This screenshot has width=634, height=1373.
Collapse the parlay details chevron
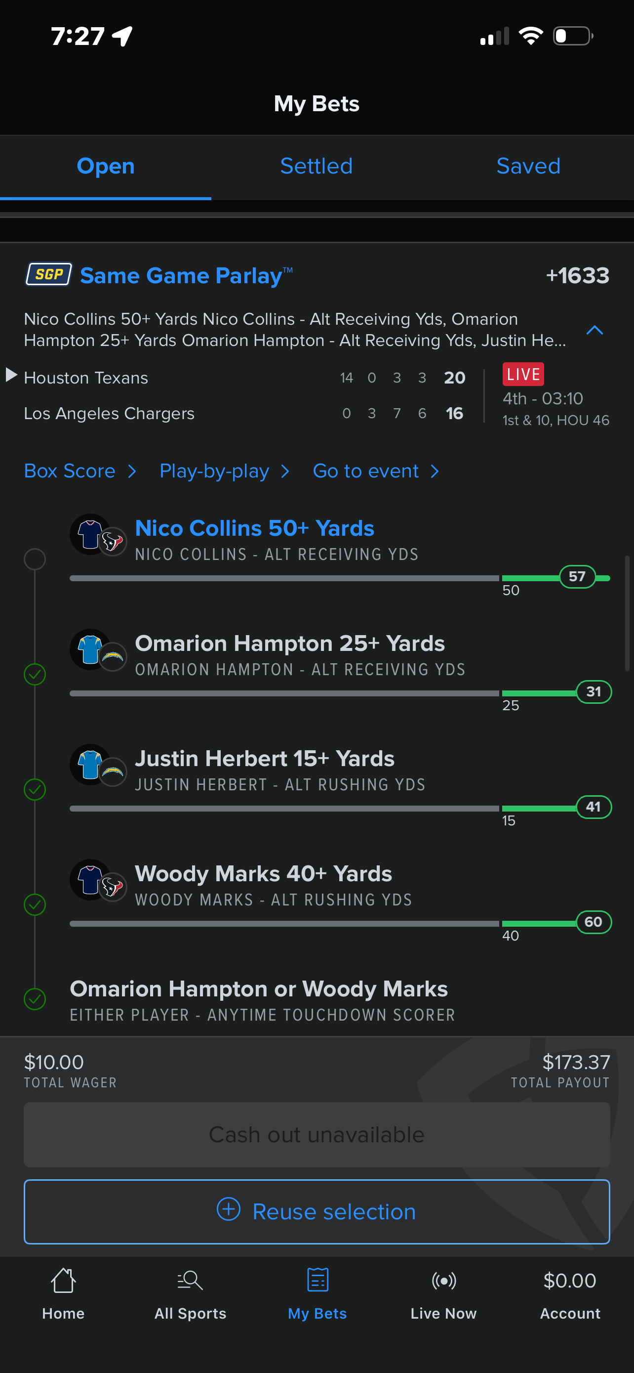(x=594, y=330)
